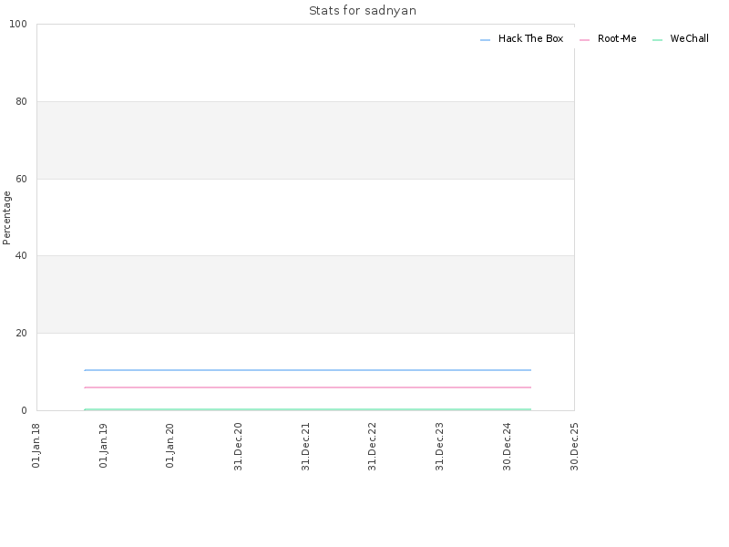The width and height of the screenshot is (729, 547).
Task: Click the blue Hack The Box legend swatch
Action: [x=485, y=40]
